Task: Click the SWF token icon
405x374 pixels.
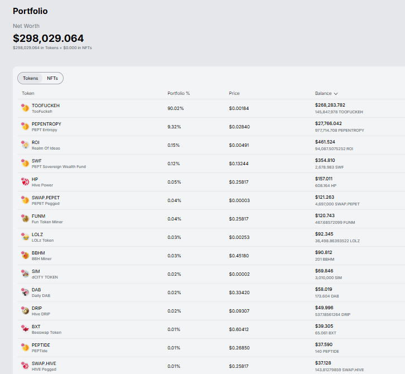Action: (x=25, y=163)
